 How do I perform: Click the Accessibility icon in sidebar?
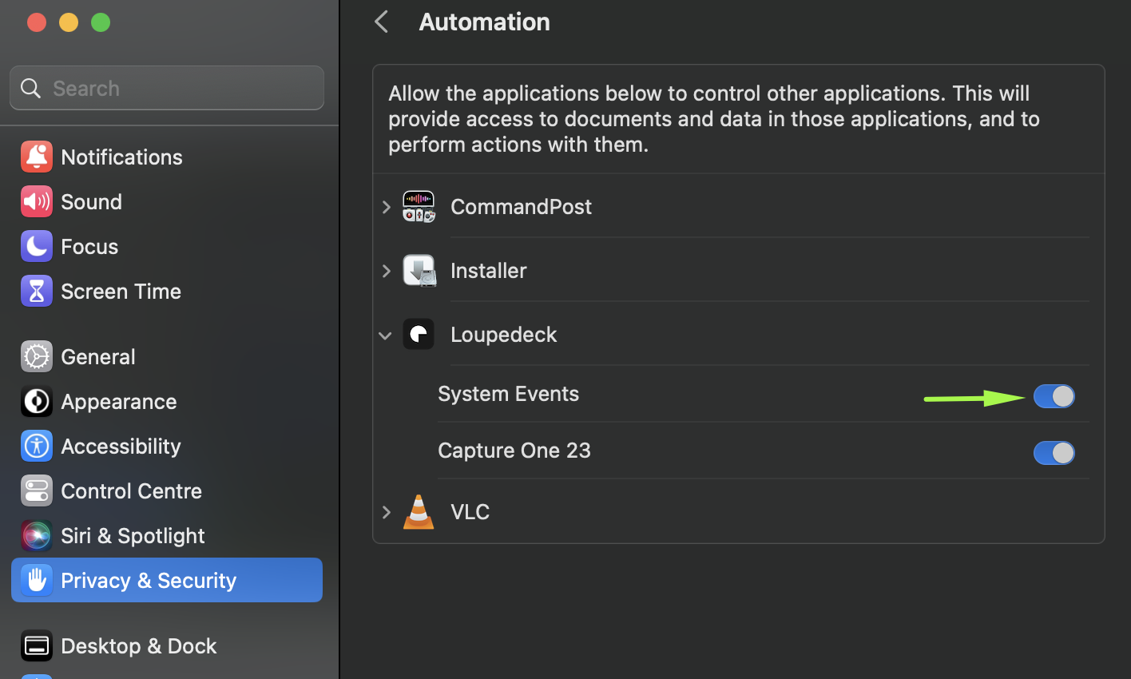[x=37, y=447]
